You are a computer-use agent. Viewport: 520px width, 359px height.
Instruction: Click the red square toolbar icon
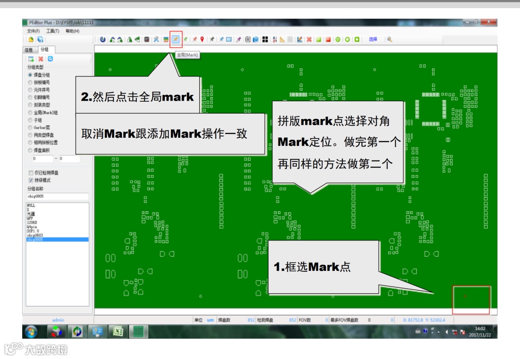point(328,39)
